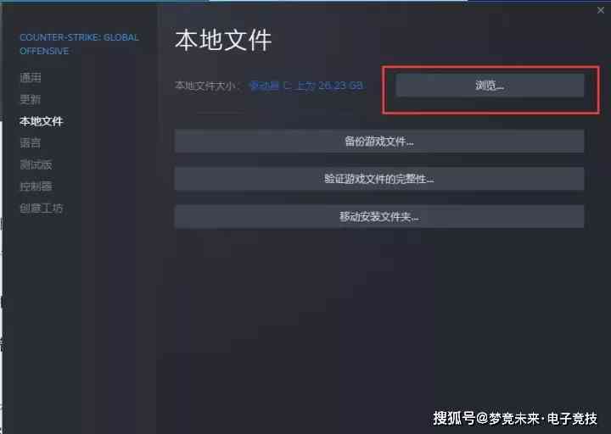
Task: Open the 通用 settings tab
Action: [x=31, y=77]
